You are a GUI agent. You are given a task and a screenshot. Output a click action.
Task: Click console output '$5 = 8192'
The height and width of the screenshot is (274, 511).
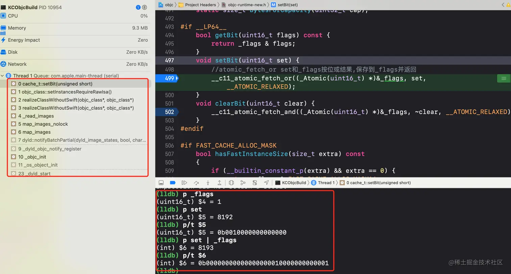point(194,217)
